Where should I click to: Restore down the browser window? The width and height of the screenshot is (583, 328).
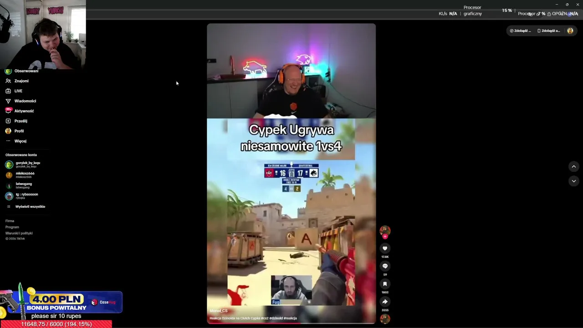click(x=567, y=5)
